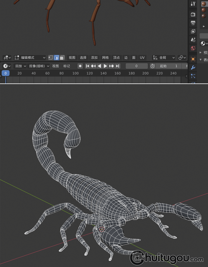This screenshot has width=208, height=267.
Task: Open the Modifiers wrench tab
Action: (x=193, y=68)
